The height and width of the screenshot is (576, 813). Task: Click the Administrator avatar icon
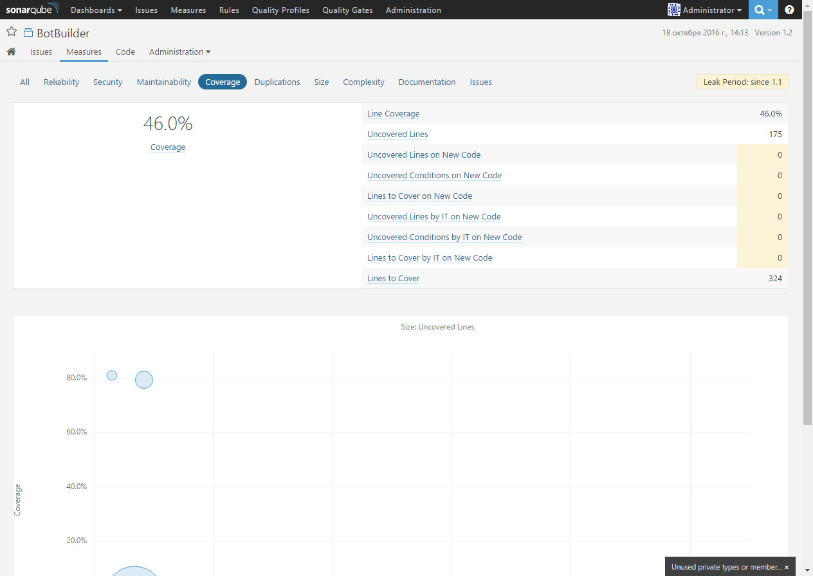click(x=674, y=10)
